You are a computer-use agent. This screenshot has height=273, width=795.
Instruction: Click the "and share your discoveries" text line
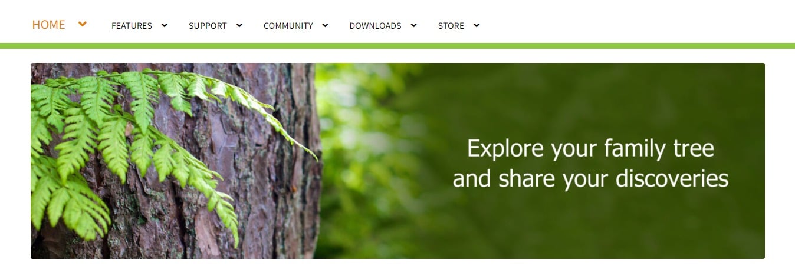590,179
